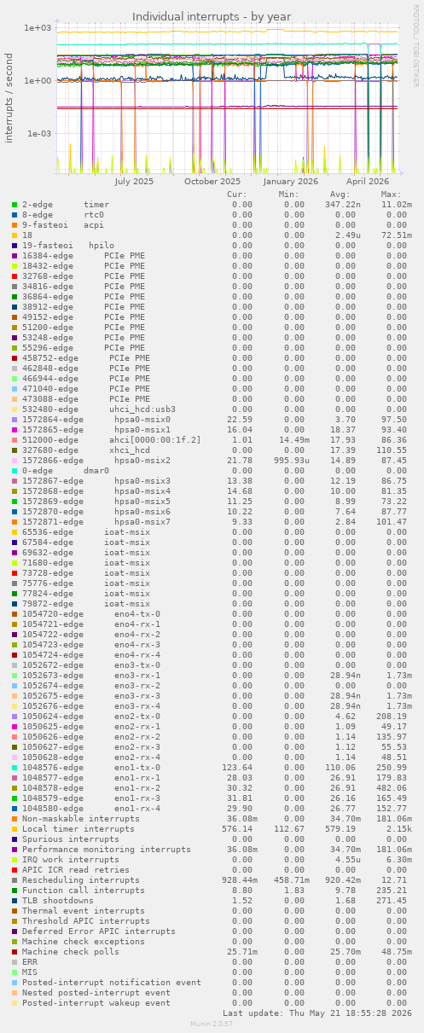
Task: Click the swatch beside TLB shootdowns
Action: click(15, 901)
